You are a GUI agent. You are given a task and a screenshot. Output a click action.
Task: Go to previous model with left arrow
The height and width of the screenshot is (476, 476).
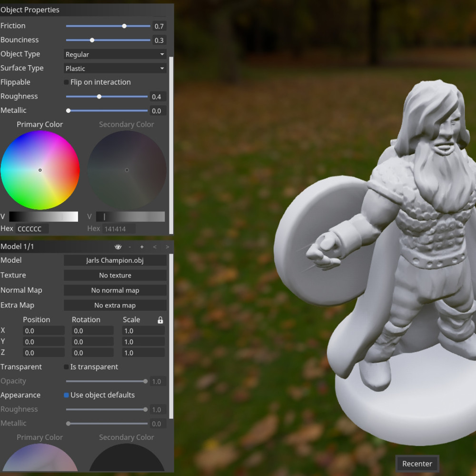pyautogui.click(x=155, y=247)
